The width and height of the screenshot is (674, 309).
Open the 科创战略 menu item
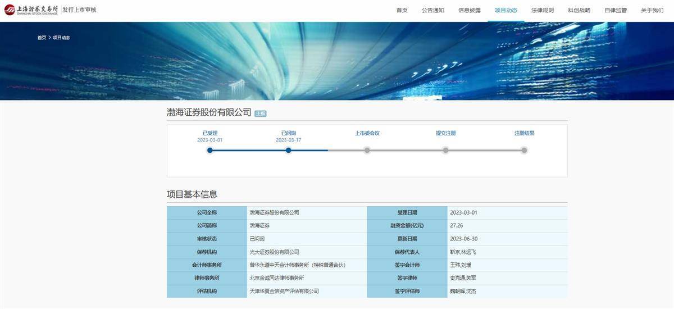coord(579,10)
